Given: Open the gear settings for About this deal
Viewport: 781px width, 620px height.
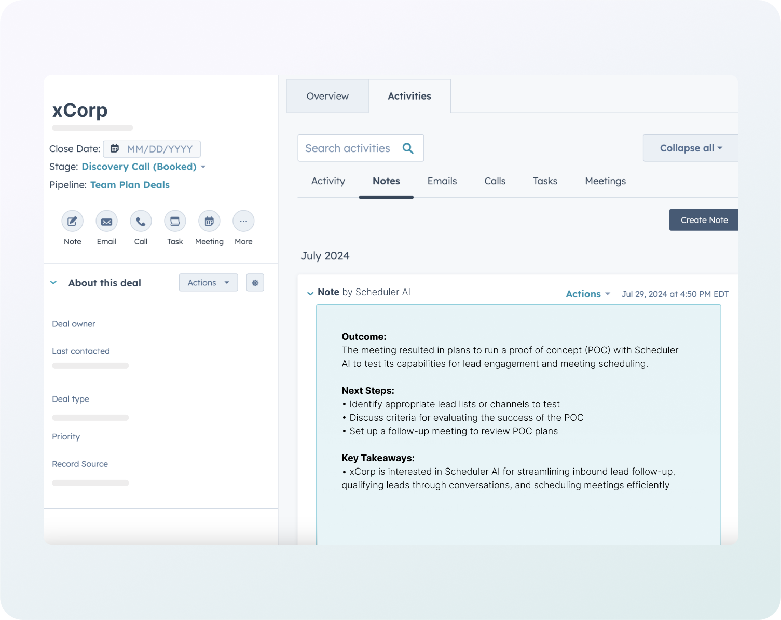Looking at the screenshot, I should click(x=255, y=283).
